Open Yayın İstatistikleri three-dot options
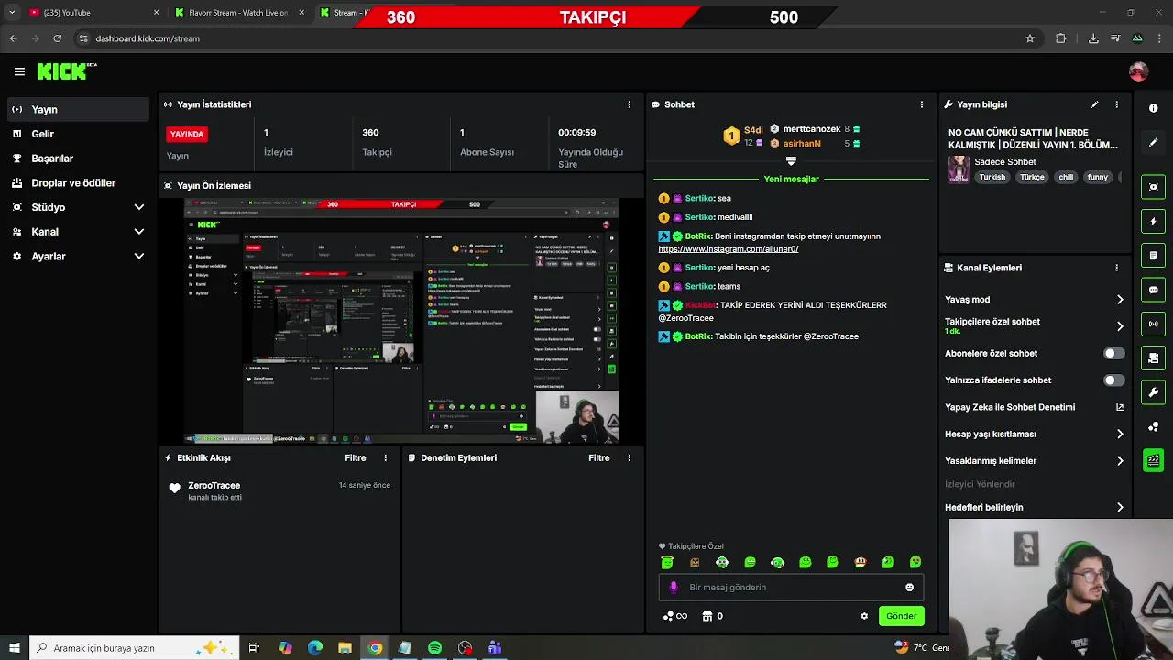 pos(629,104)
